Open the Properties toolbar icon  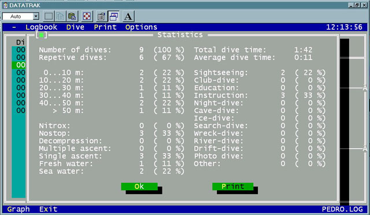point(102,16)
